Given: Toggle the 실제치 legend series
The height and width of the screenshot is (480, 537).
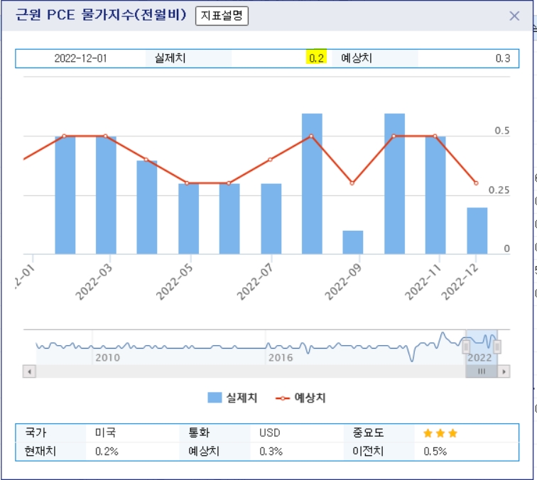Looking at the screenshot, I should coord(232,398).
